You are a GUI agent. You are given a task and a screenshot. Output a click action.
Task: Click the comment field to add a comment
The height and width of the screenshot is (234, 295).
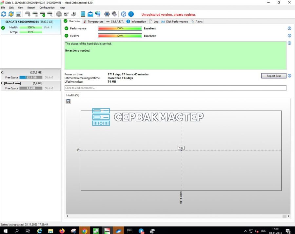pos(175,88)
